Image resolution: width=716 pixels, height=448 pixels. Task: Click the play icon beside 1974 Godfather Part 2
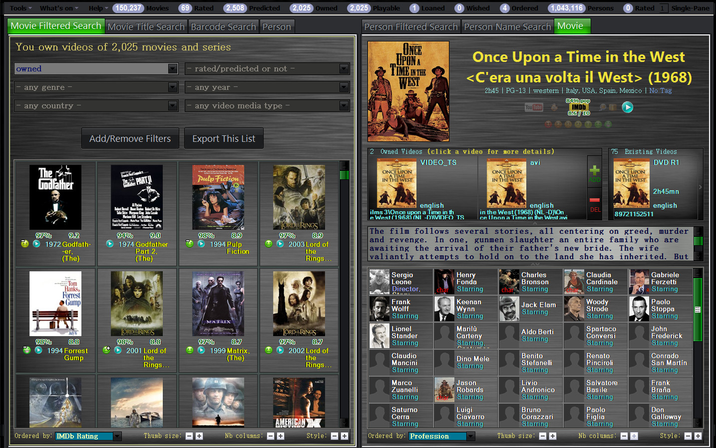[110, 244]
